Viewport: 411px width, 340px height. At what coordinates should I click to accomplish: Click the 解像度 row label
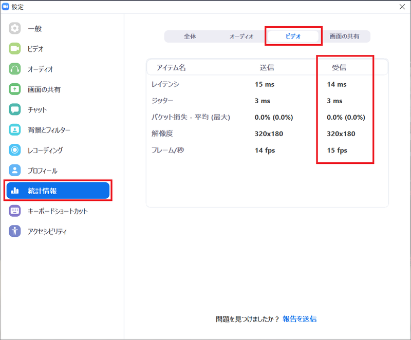162,134
